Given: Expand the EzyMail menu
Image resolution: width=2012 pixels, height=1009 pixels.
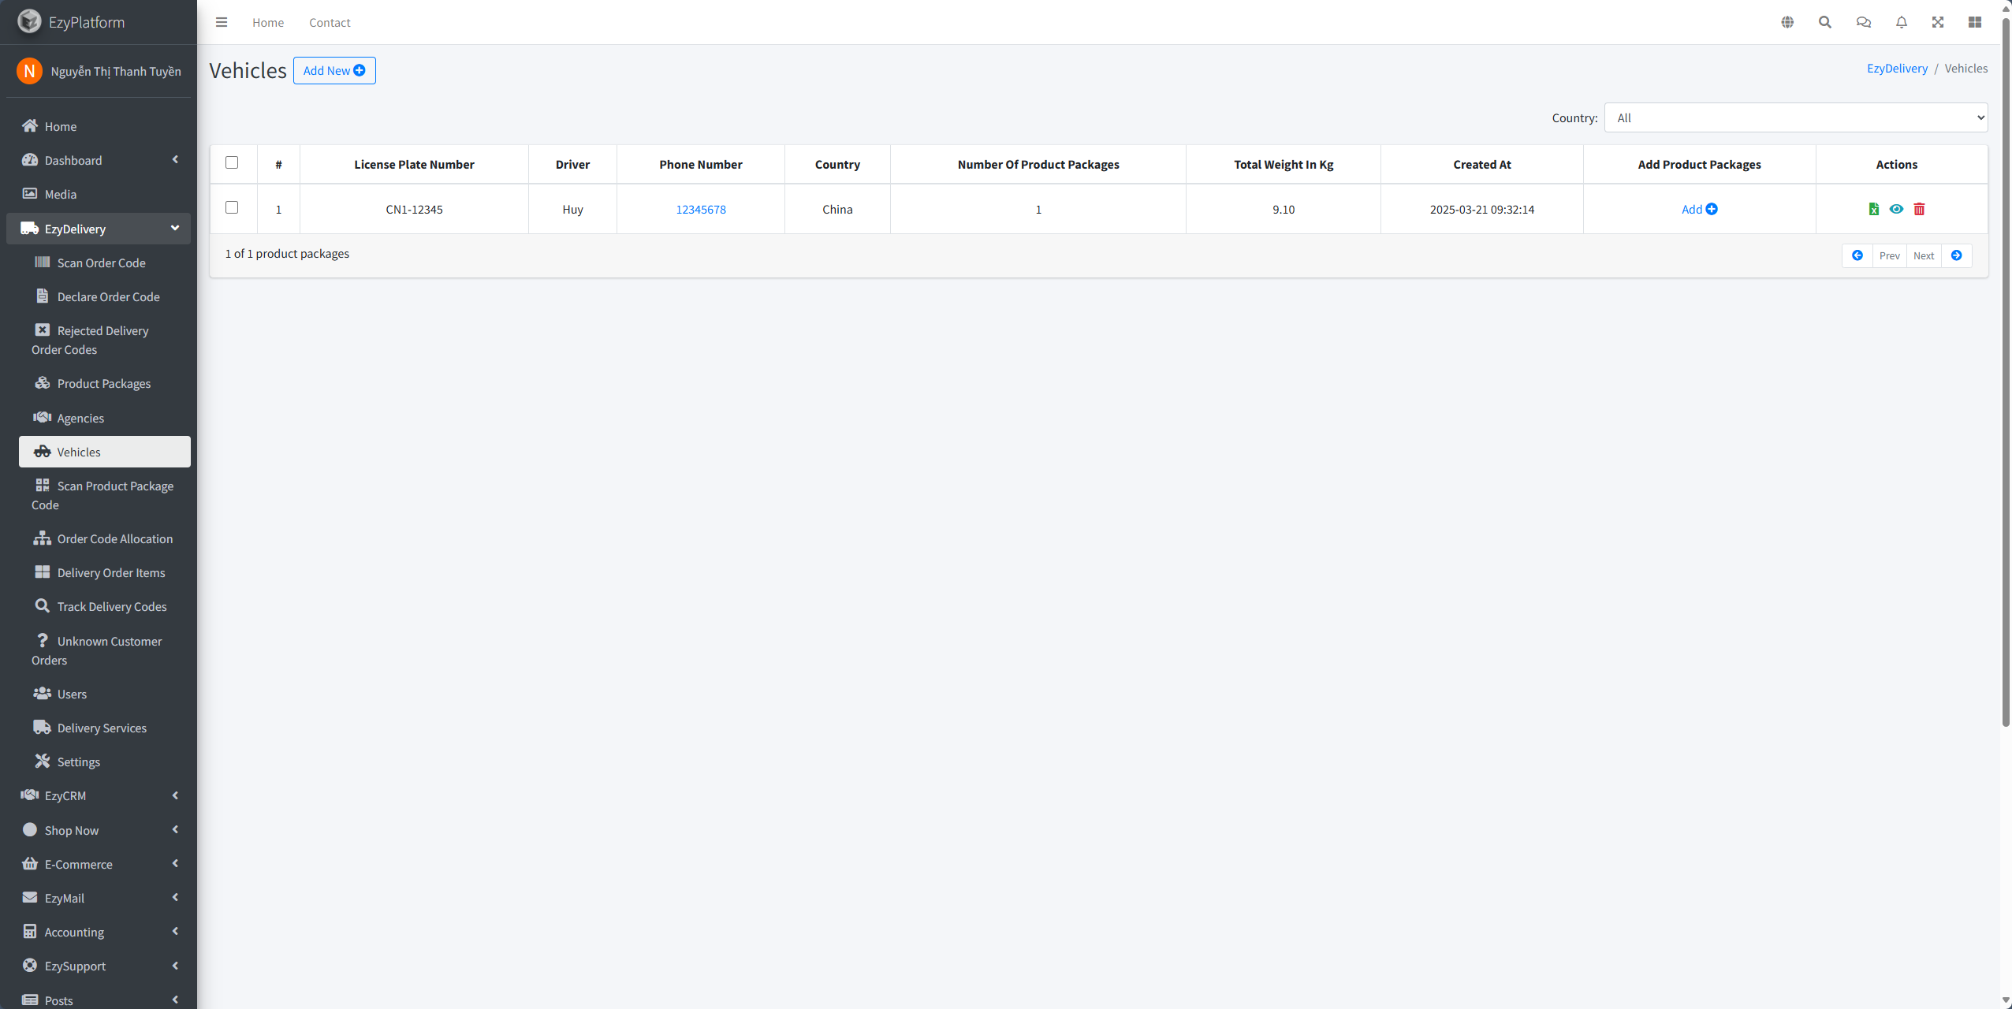Looking at the screenshot, I should 99,898.
